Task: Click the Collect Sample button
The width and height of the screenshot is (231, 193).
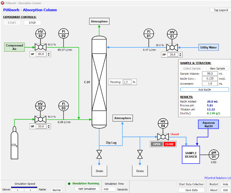Action: click(x=192, y=68)
